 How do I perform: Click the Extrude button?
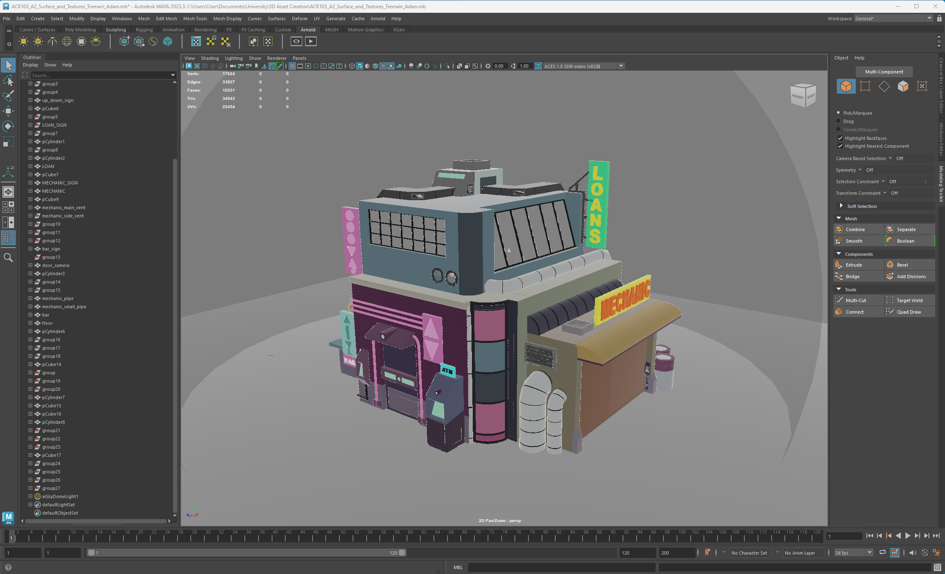[854, 265]
